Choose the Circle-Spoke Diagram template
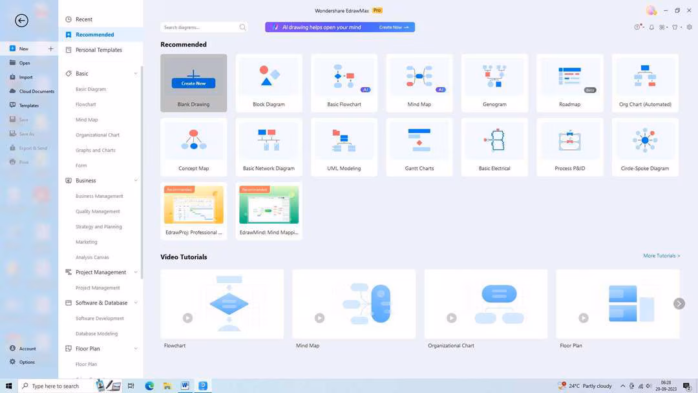The height and width of the screenshot is (393, 698). 645,147
